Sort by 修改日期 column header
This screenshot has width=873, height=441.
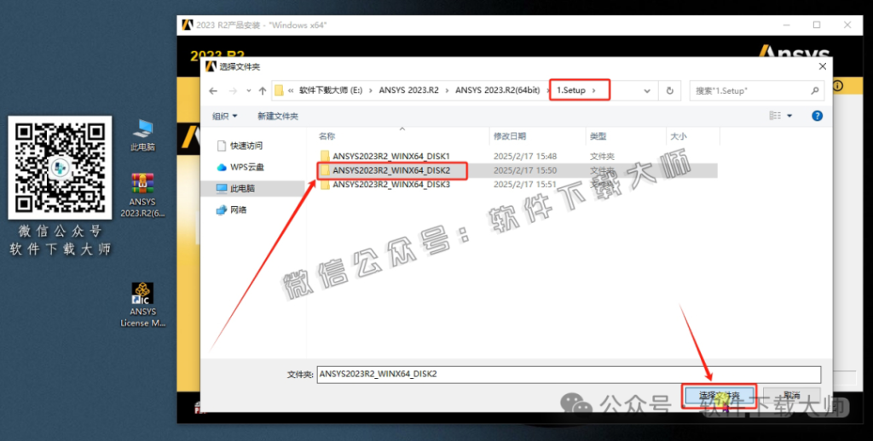point(510,136)
